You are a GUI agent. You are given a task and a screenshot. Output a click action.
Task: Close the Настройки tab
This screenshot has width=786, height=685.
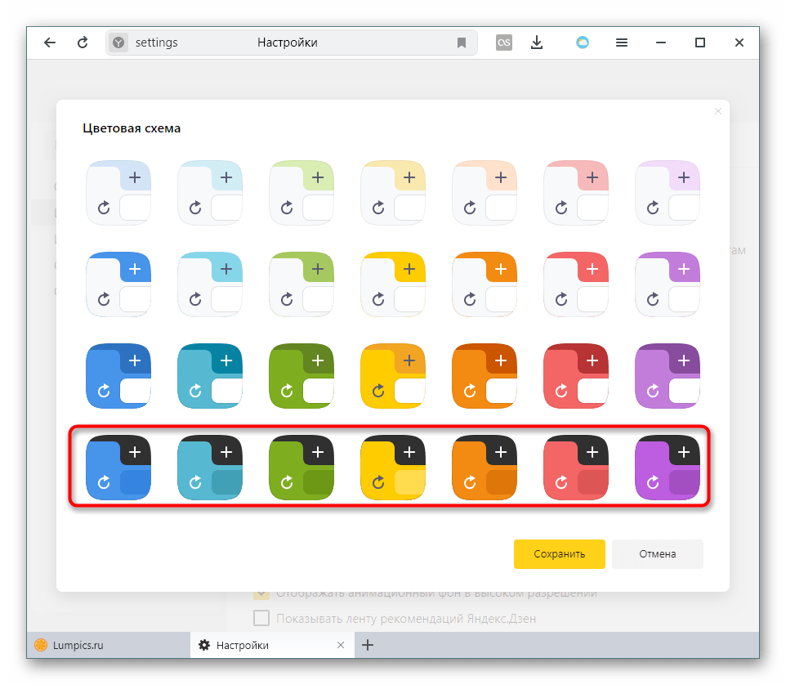click(341, 645)
